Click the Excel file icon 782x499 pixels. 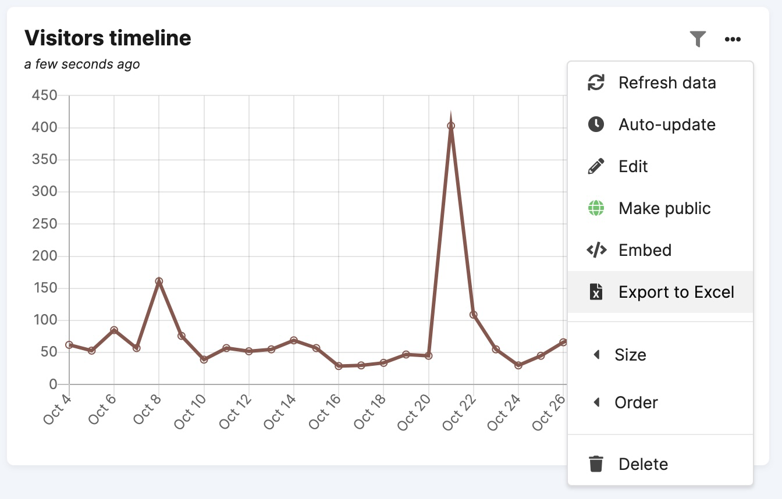[x=596, y=292]
